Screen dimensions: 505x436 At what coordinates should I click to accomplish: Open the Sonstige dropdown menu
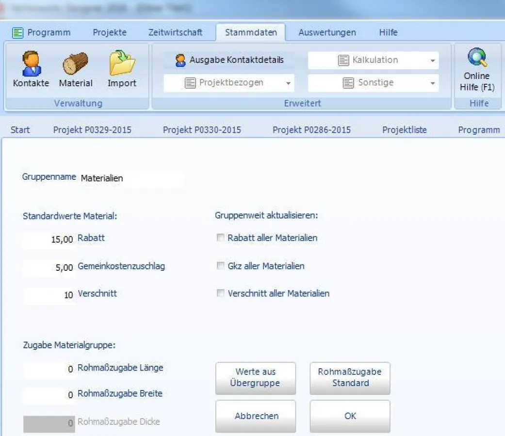point(434,82)
